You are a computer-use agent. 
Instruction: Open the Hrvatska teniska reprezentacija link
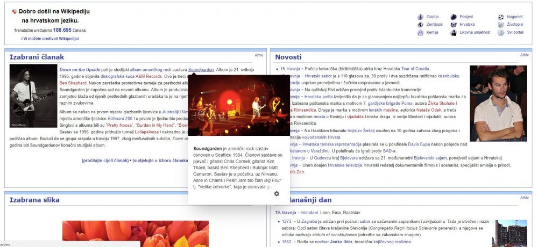click(x=332, y=144)
